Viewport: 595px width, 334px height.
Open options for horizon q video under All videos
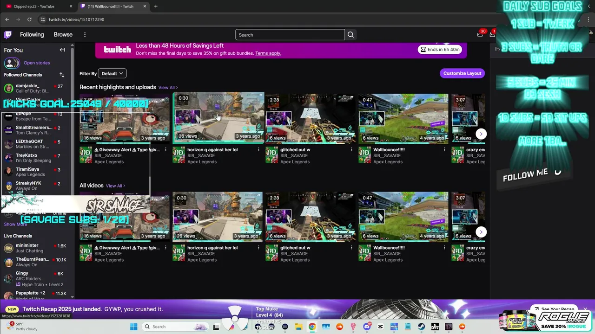258,248
